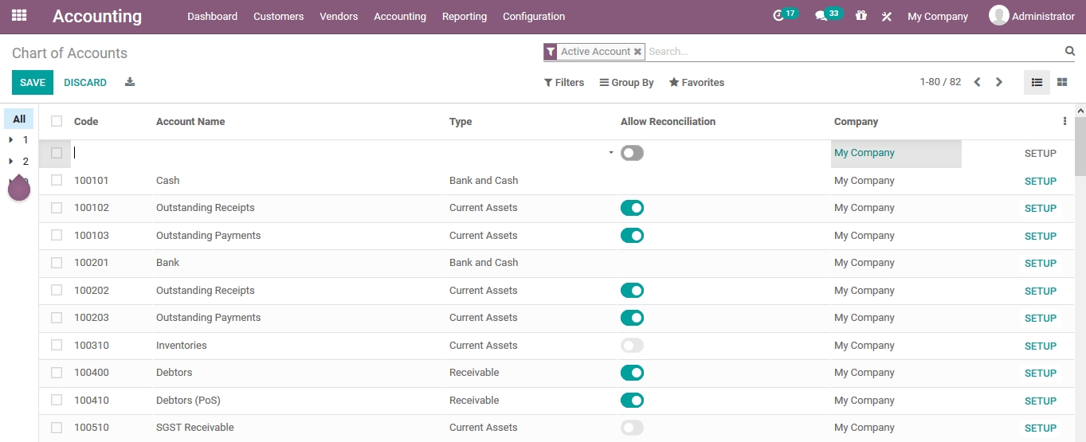
Task: Open the Reporting menu
Action: click(x=464, y=17)
